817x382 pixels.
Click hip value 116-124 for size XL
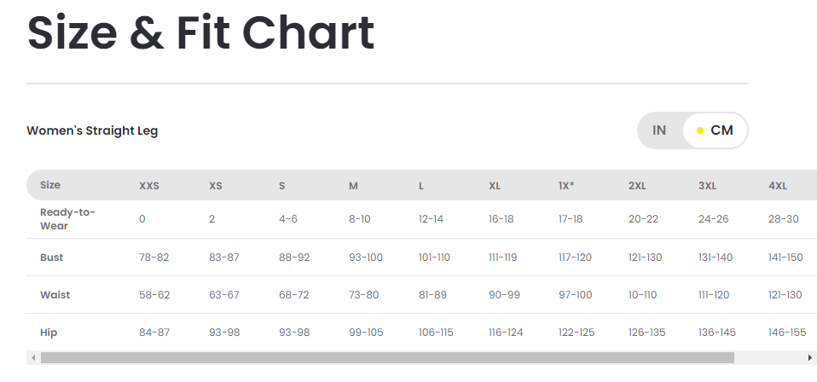coord(507,333)
